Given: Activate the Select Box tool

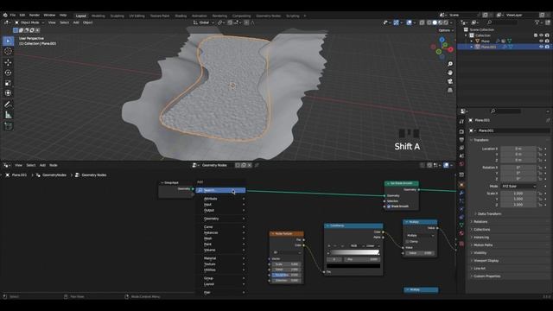Looking at the screenshot, I should 8,41.
